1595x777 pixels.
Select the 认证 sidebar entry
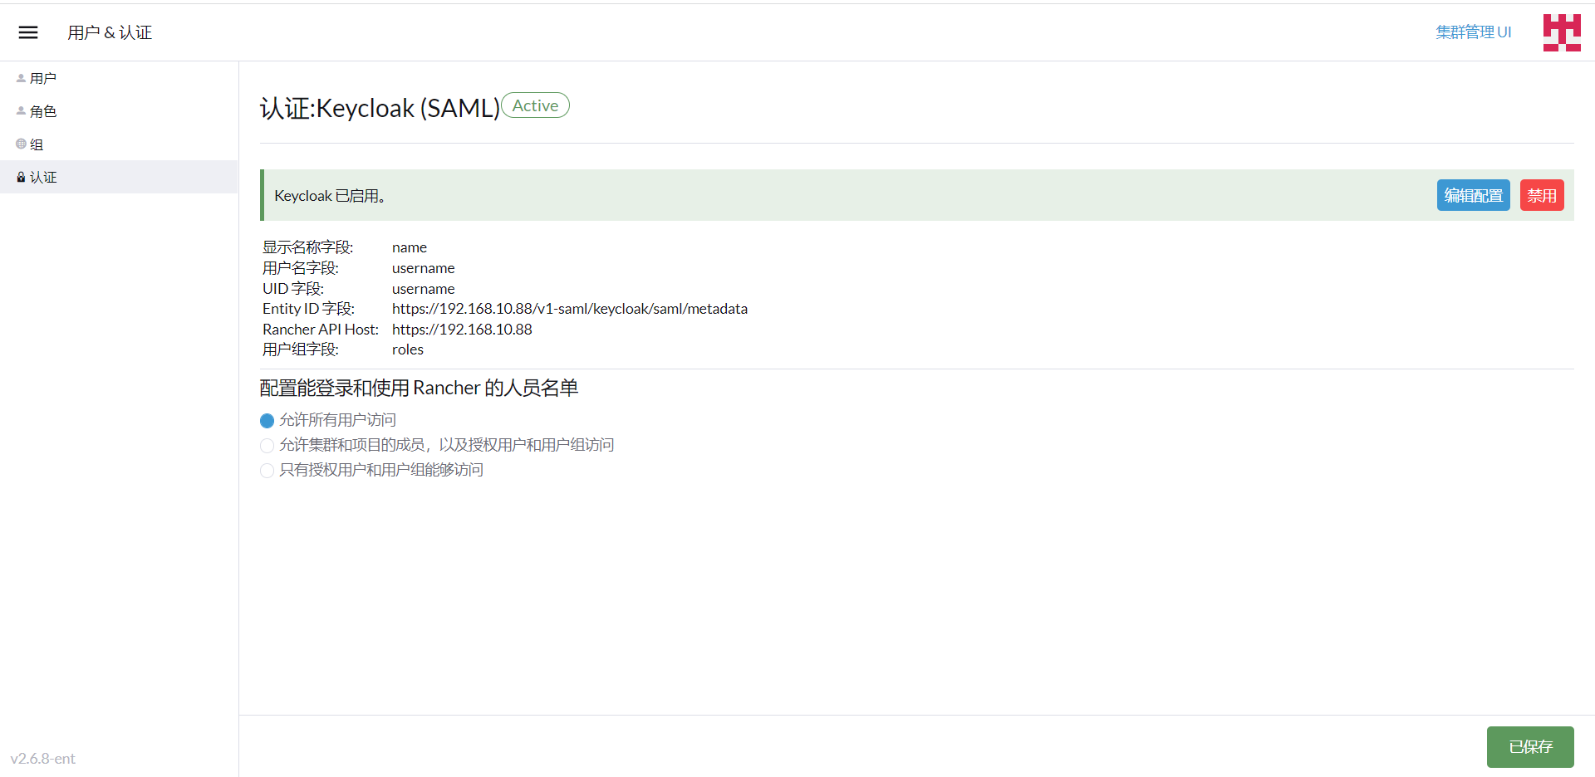(44, 177)
